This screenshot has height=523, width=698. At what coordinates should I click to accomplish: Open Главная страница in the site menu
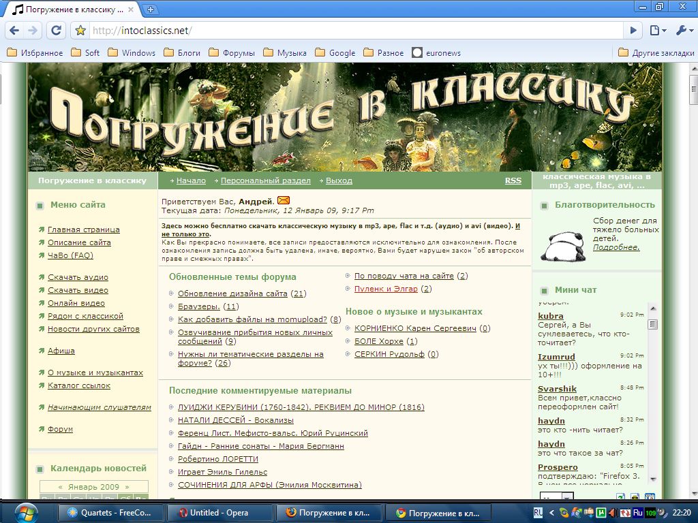point(84,229)
